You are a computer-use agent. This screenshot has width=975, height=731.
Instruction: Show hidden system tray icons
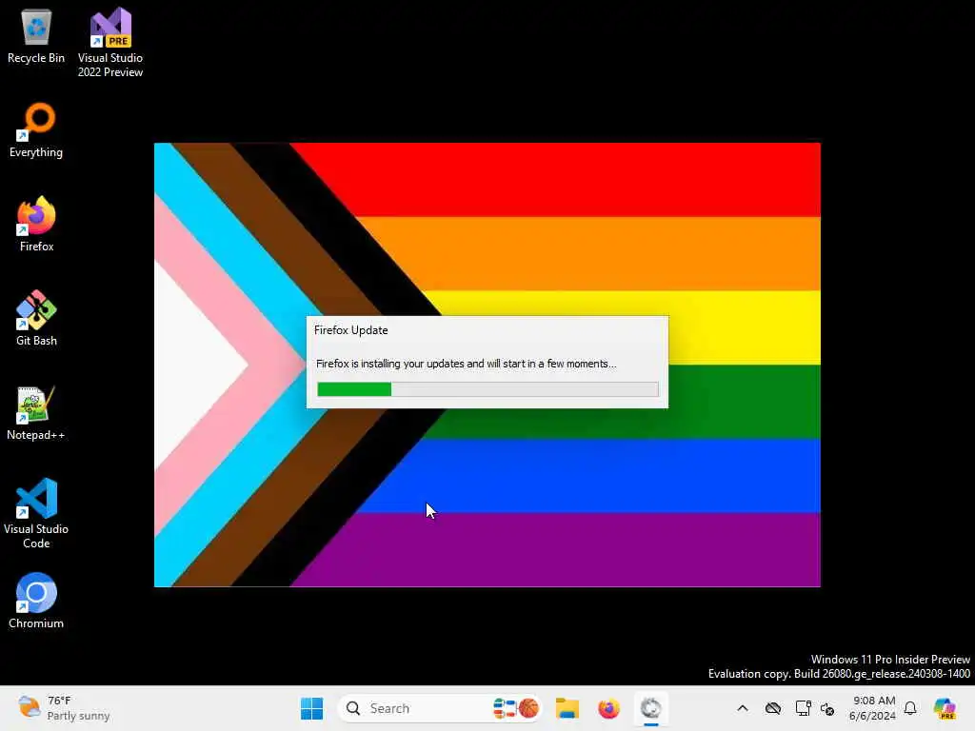tap(743, 708)
